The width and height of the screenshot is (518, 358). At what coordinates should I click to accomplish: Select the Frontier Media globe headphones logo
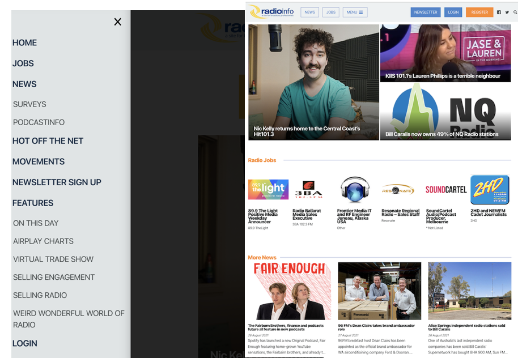[355, 190]
